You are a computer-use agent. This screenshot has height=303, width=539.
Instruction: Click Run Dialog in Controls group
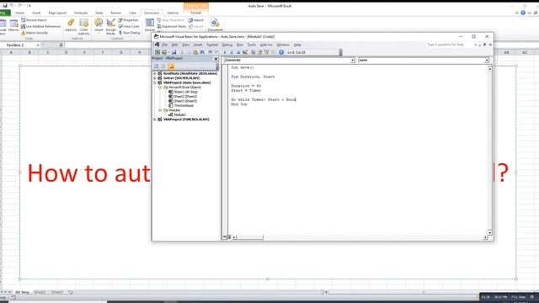pyautogui.click(x=129, y=33)
